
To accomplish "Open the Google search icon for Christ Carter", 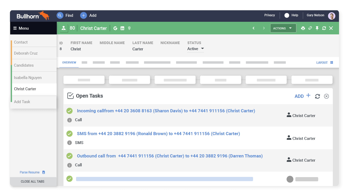I will tap(115, 28).
